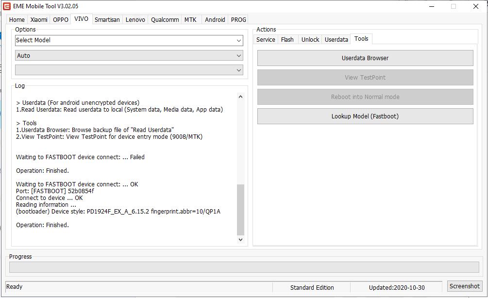The width and height of the screenshot is (488, 298).
Task: Click 'Waiting to FASTBOOT device connect: ... Failed' line
Action: [80, 157]
